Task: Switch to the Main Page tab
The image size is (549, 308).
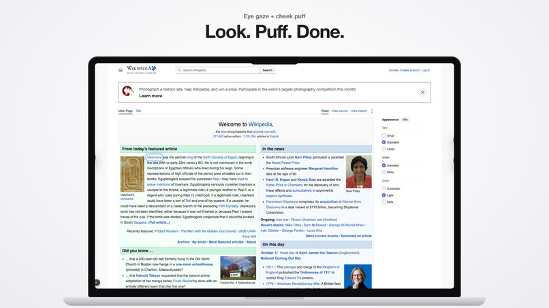Action: 125,111
